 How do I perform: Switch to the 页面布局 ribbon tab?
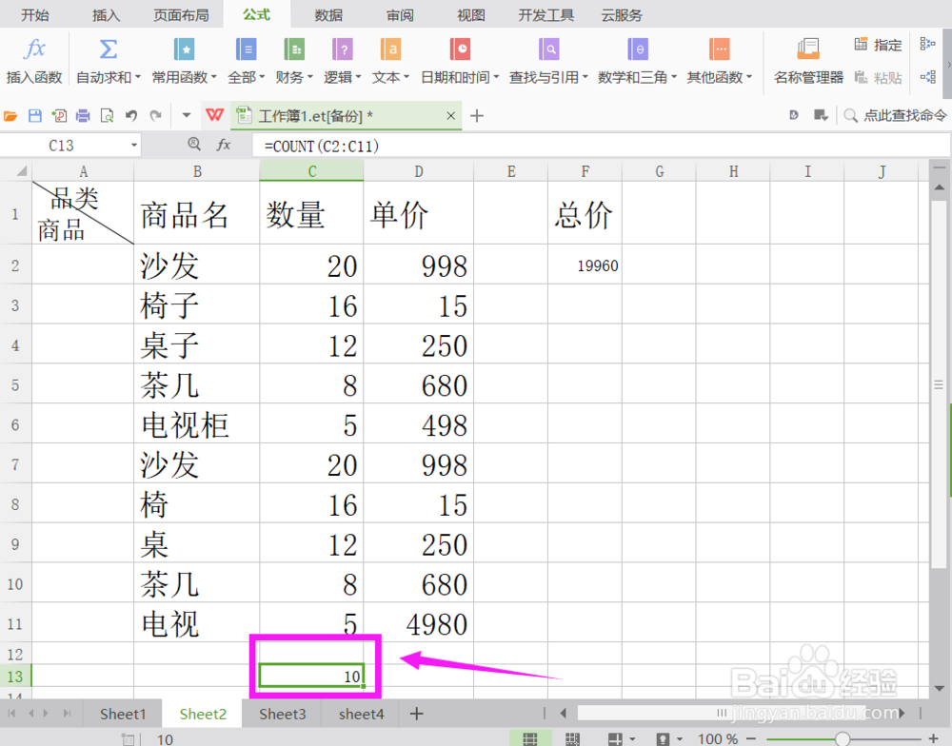pyautogui.click(x=181, y=14)
